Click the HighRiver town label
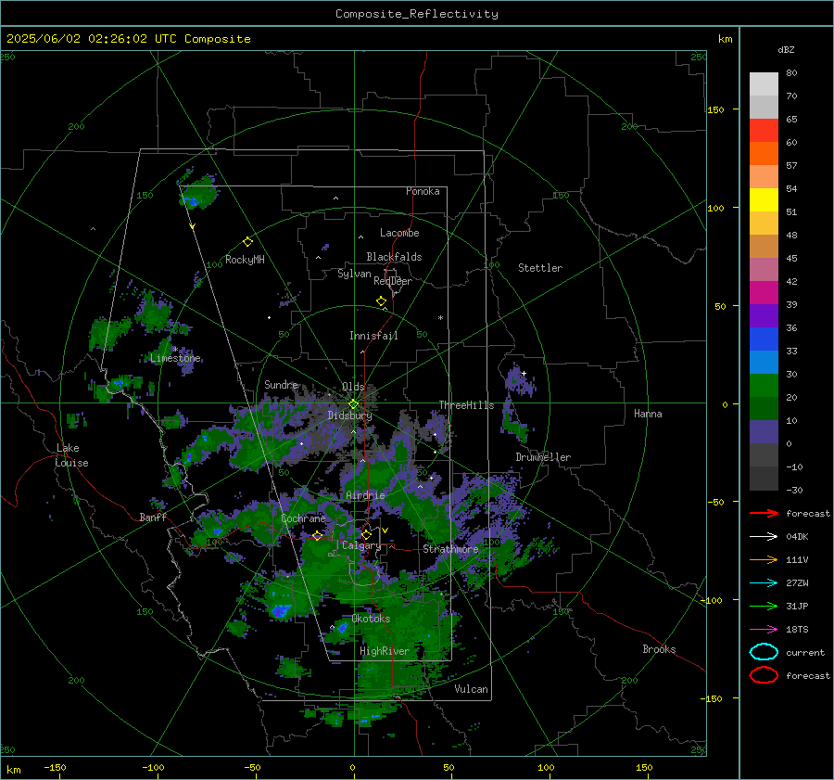The height and width of the screenshot is (780, 834). (x=385, y=651)
